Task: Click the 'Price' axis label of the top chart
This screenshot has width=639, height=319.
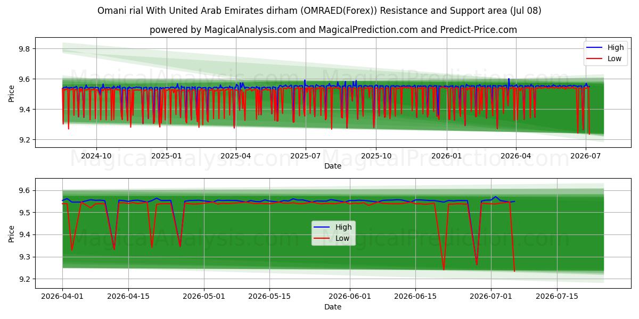Action: [x=12, y=93]
